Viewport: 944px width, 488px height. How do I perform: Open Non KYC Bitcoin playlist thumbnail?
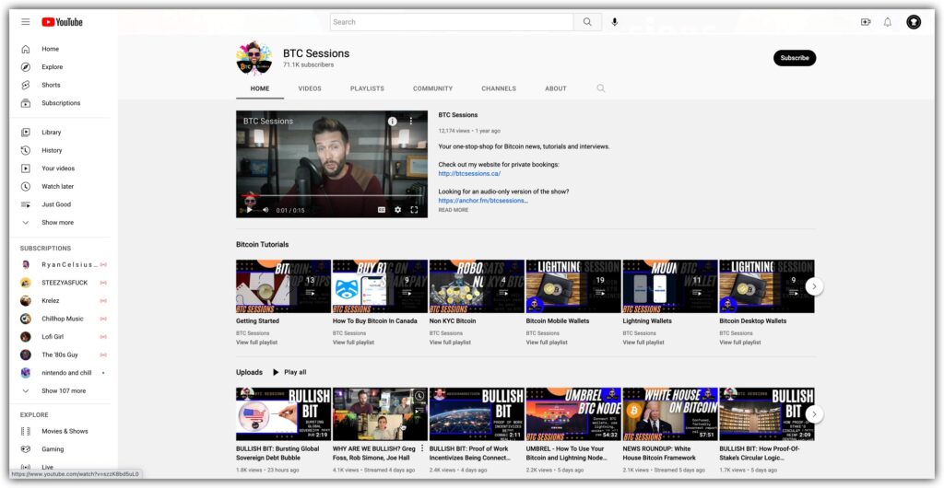[477, 286]
